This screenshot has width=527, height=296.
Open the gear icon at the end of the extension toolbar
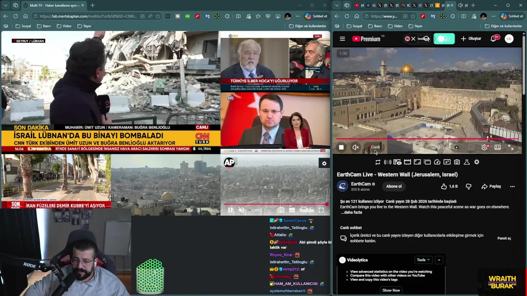point(476,162)
